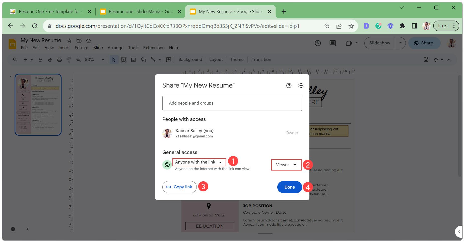
Task: Click the version history clock icon
Action: point(317,43)
